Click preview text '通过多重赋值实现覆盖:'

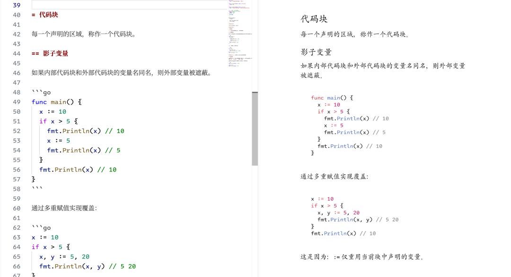[335, 177]
